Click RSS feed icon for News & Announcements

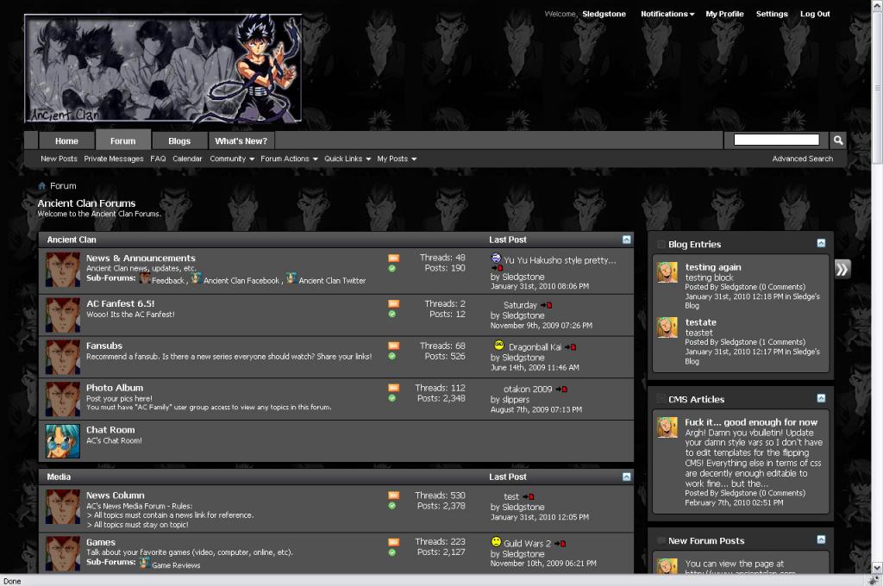click(x=393, y=258)
